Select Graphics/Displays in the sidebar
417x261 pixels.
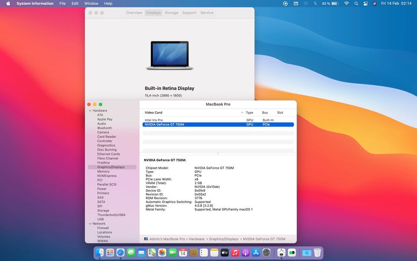(112, 167)
